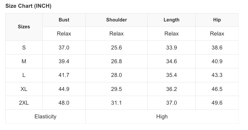Pick the 2XL size row label
This screenshot has width=248, height=130.
[x=24, y=103]
